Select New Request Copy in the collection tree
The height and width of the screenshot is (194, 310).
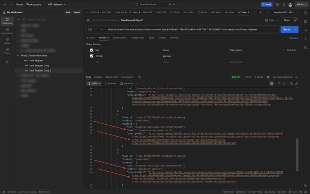[39, 66]
